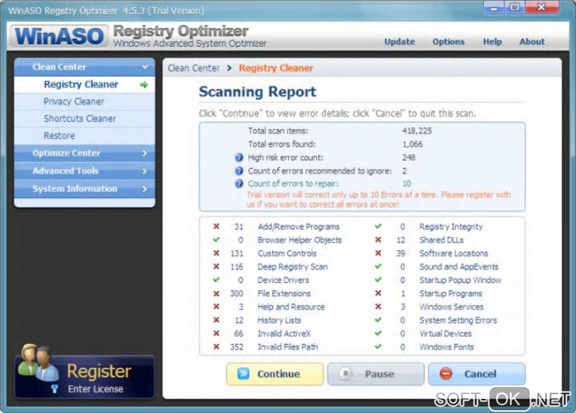This screenshot has width=576, height=413.
Task: Click red X beside File Extensions
Action: click(x=216, y=293)
